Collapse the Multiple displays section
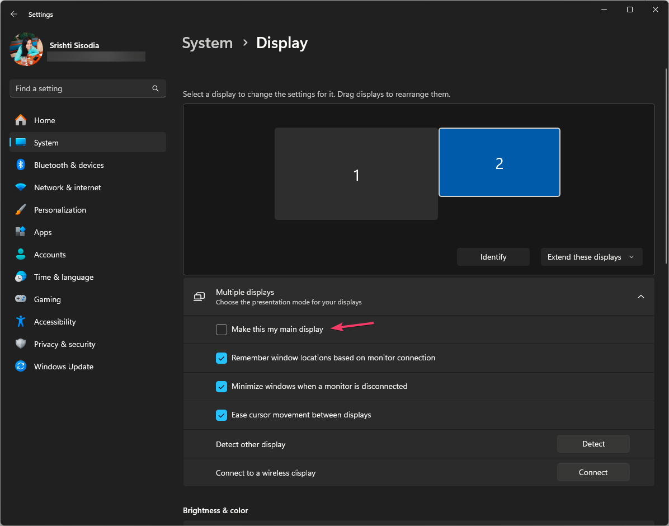This screenshot has height=526, width=669. pos(641,297)
